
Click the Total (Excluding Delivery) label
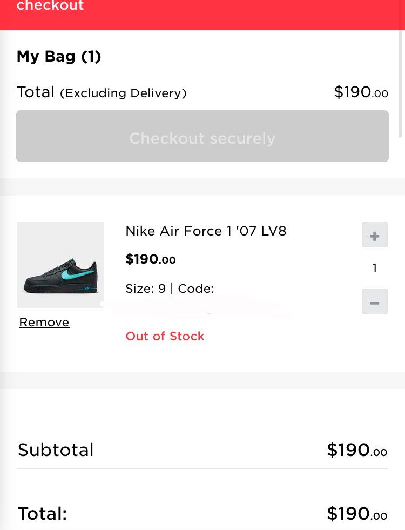102,92
